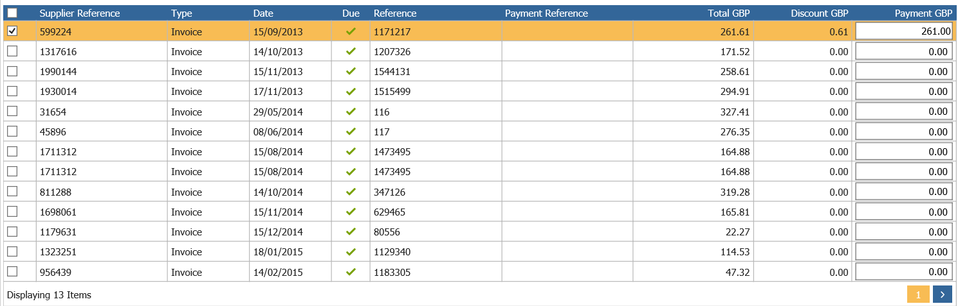Click payment field for invoice 1930014
This screenshot has height=306, width=958.
903,92
